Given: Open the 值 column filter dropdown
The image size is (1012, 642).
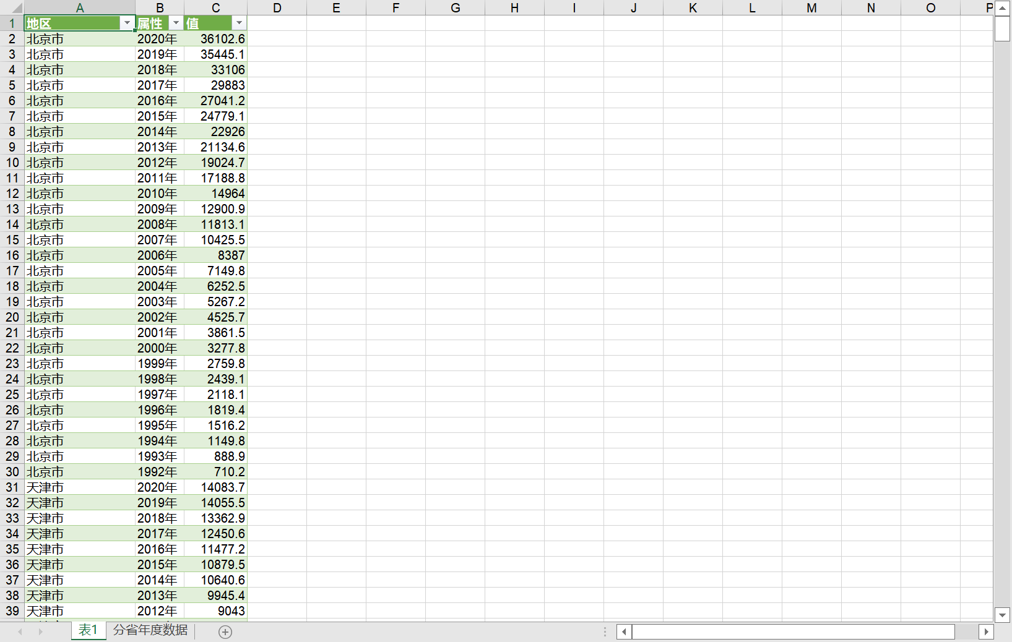Looking at the screenshot, I should coord(239,24).
